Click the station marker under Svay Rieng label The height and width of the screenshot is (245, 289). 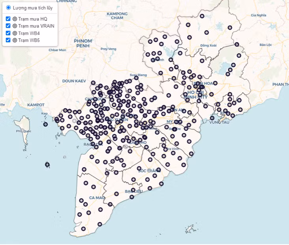pyautogui.click(x=136, y=78)
